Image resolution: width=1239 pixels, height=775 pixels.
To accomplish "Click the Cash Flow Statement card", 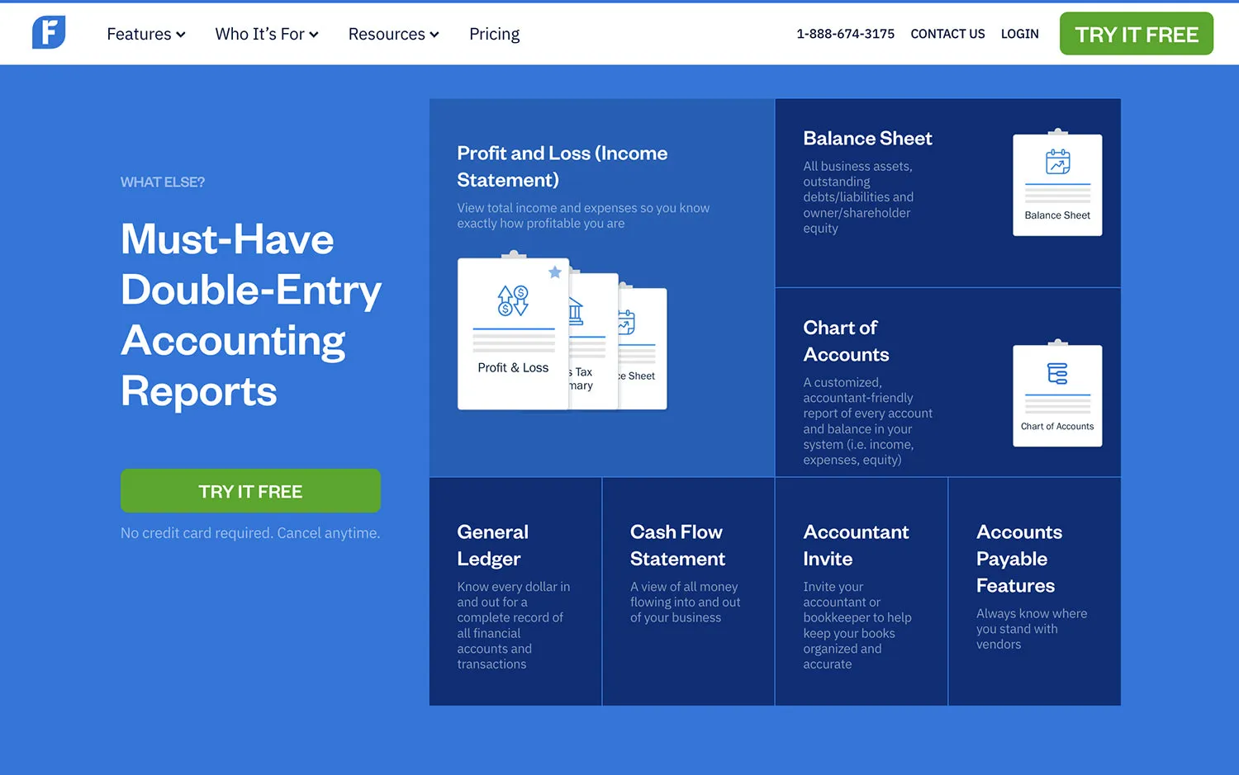I will click(688, 591).
